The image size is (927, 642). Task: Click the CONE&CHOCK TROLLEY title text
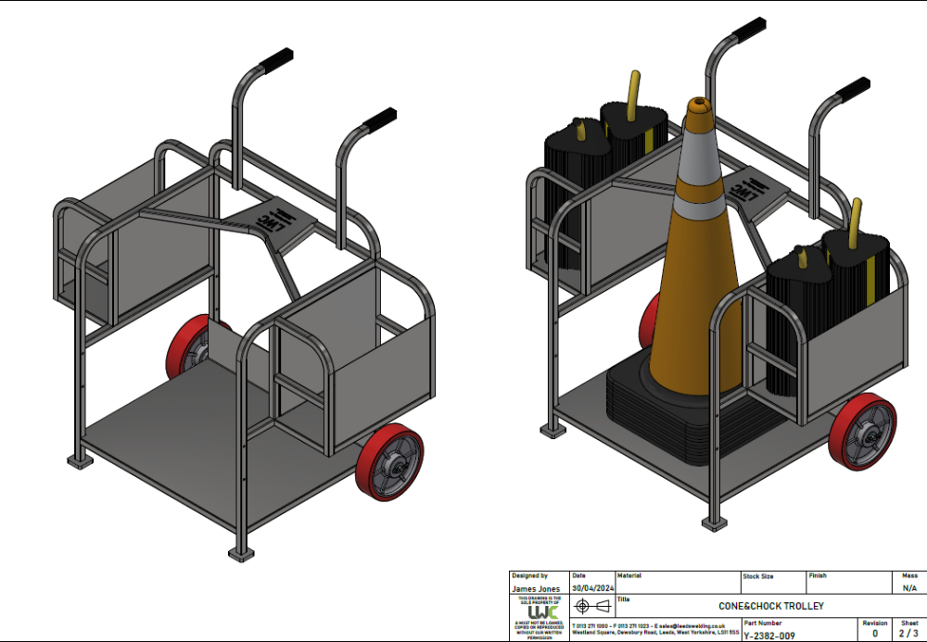coord(770,606)
